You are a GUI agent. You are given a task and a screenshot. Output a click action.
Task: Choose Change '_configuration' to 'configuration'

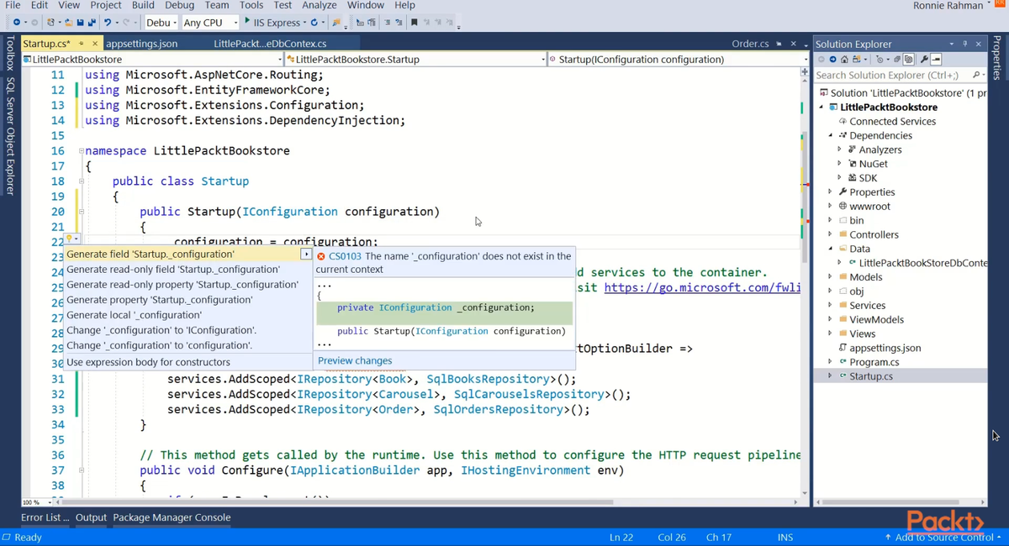(x=159, y=345)
